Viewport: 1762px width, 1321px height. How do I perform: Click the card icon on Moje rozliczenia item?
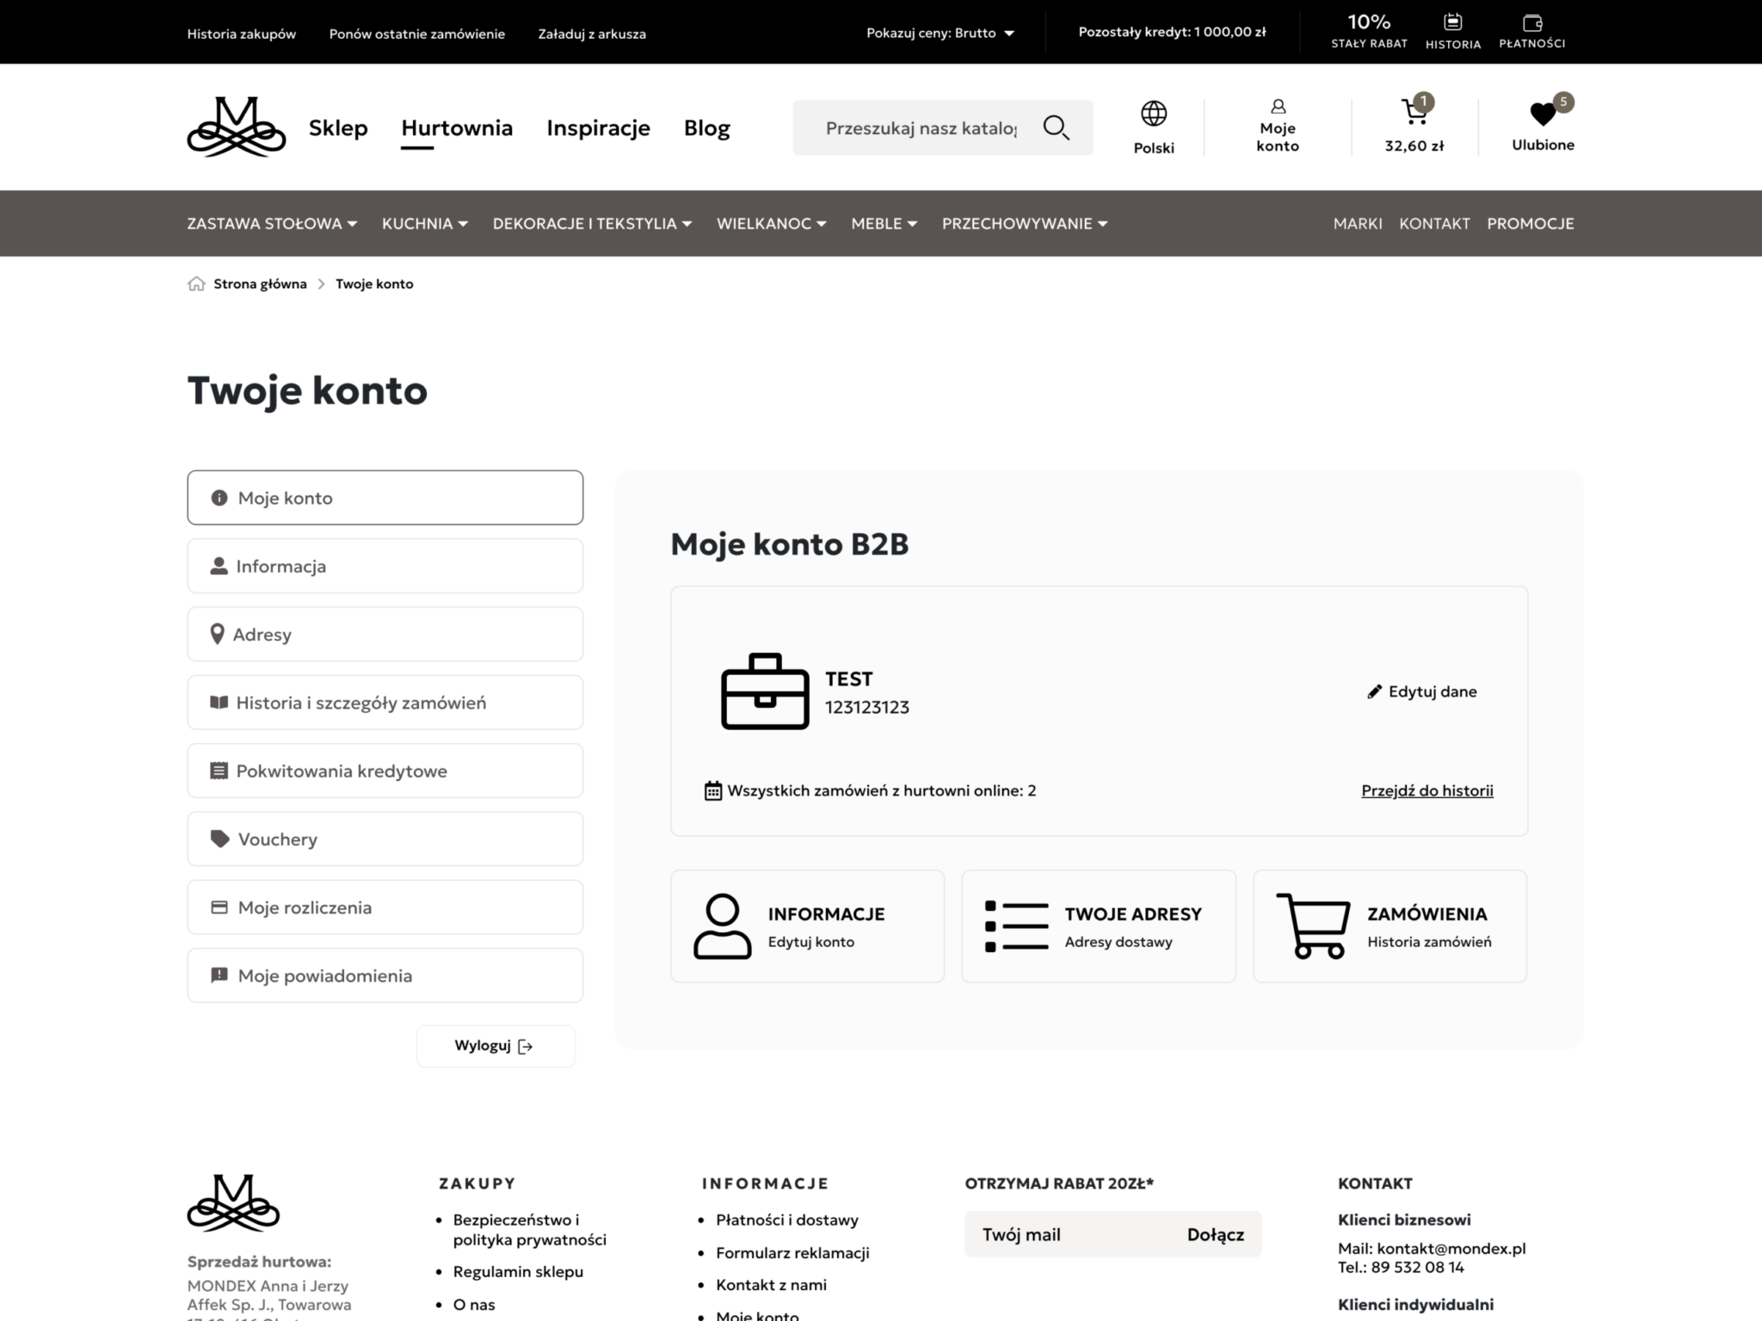tap(219, 907)
